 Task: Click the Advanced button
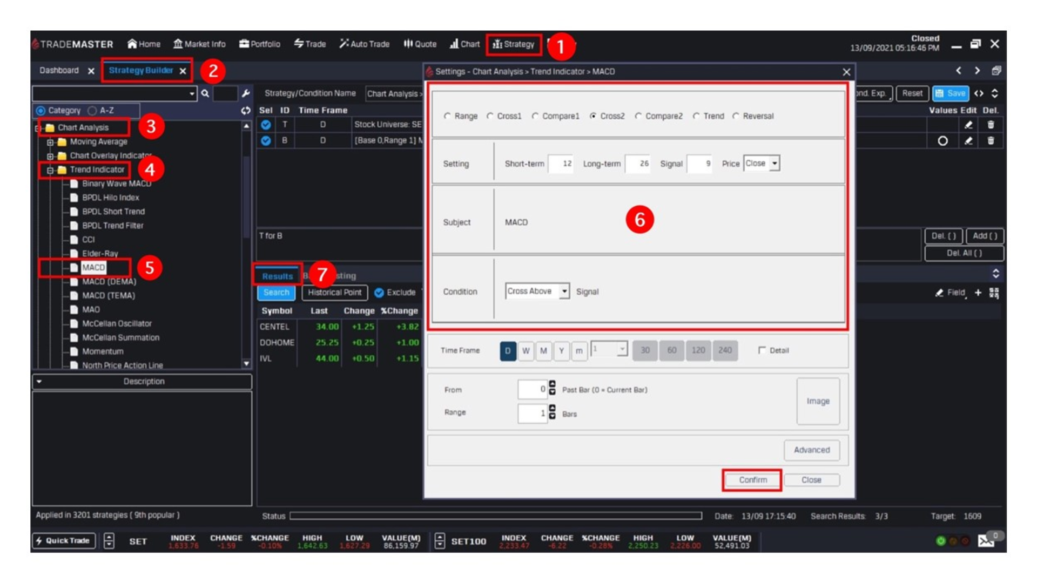(x=812, y=450)
